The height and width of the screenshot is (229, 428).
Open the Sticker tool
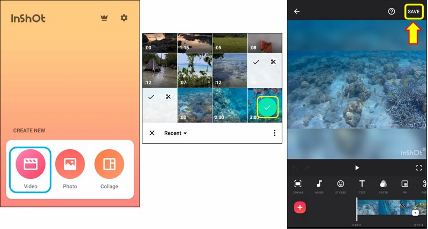coord(341,187)
